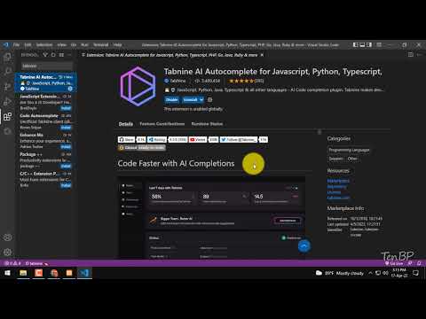Screen dimensions: 426x319
Task: Open the Windows Start menu
Action: tap(7, 273)
